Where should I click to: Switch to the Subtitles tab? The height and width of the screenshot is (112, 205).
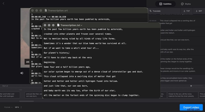click(x=165, y=4)
